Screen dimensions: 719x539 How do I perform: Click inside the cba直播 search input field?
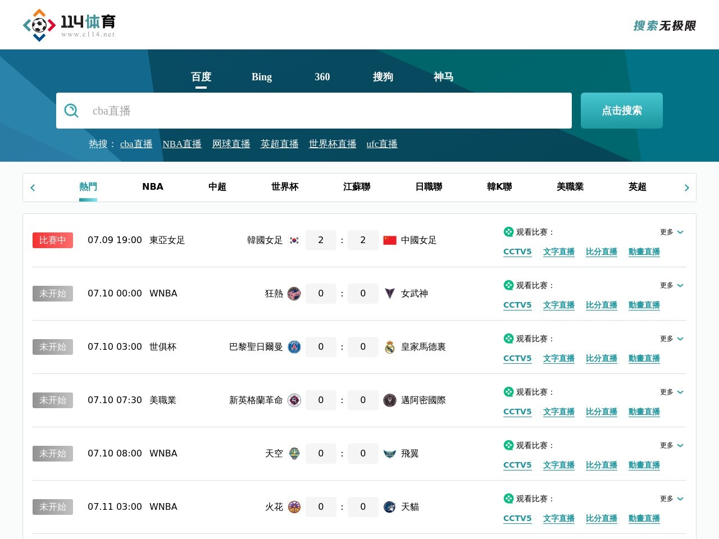pos(315,111)
